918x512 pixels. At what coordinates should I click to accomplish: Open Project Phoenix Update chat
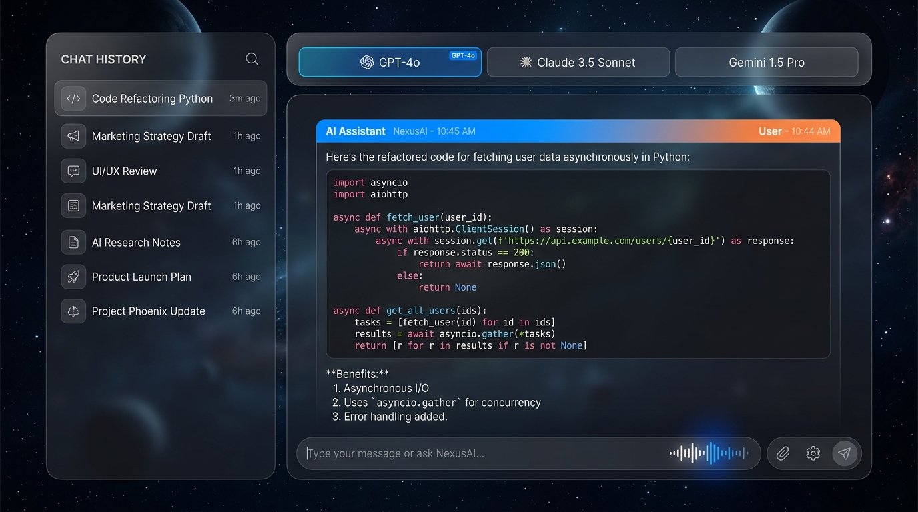point(161,311)
